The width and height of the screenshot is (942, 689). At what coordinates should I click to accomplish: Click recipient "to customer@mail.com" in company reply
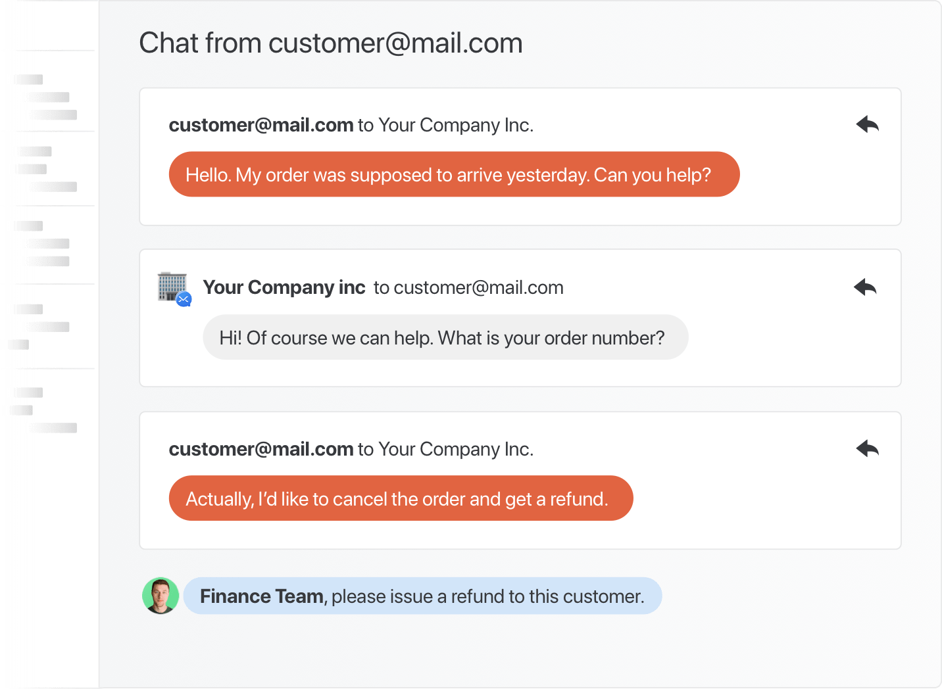coord(468,287)
